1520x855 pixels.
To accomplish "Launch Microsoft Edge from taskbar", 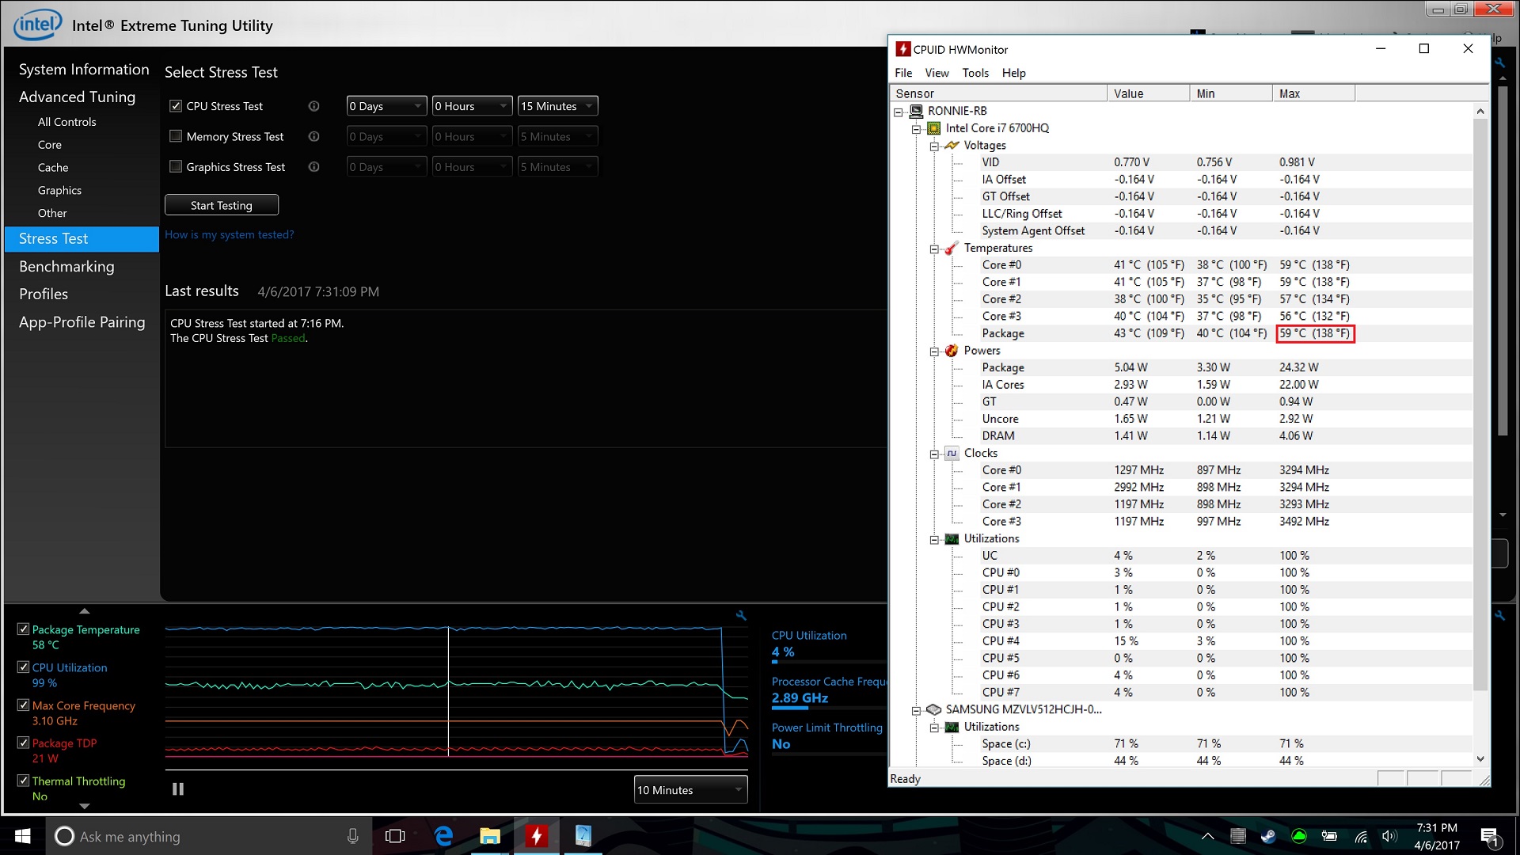I will click(x=443, y=836).
